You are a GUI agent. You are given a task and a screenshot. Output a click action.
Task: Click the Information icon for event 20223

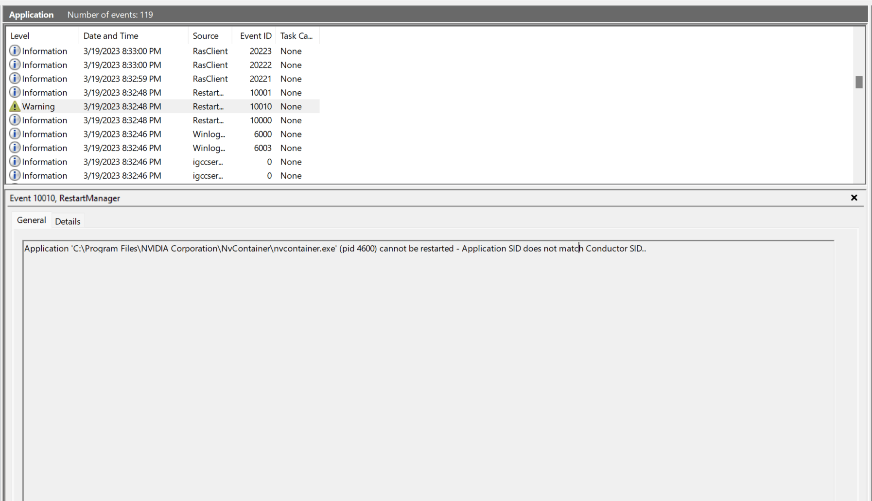tap(15, 51)
